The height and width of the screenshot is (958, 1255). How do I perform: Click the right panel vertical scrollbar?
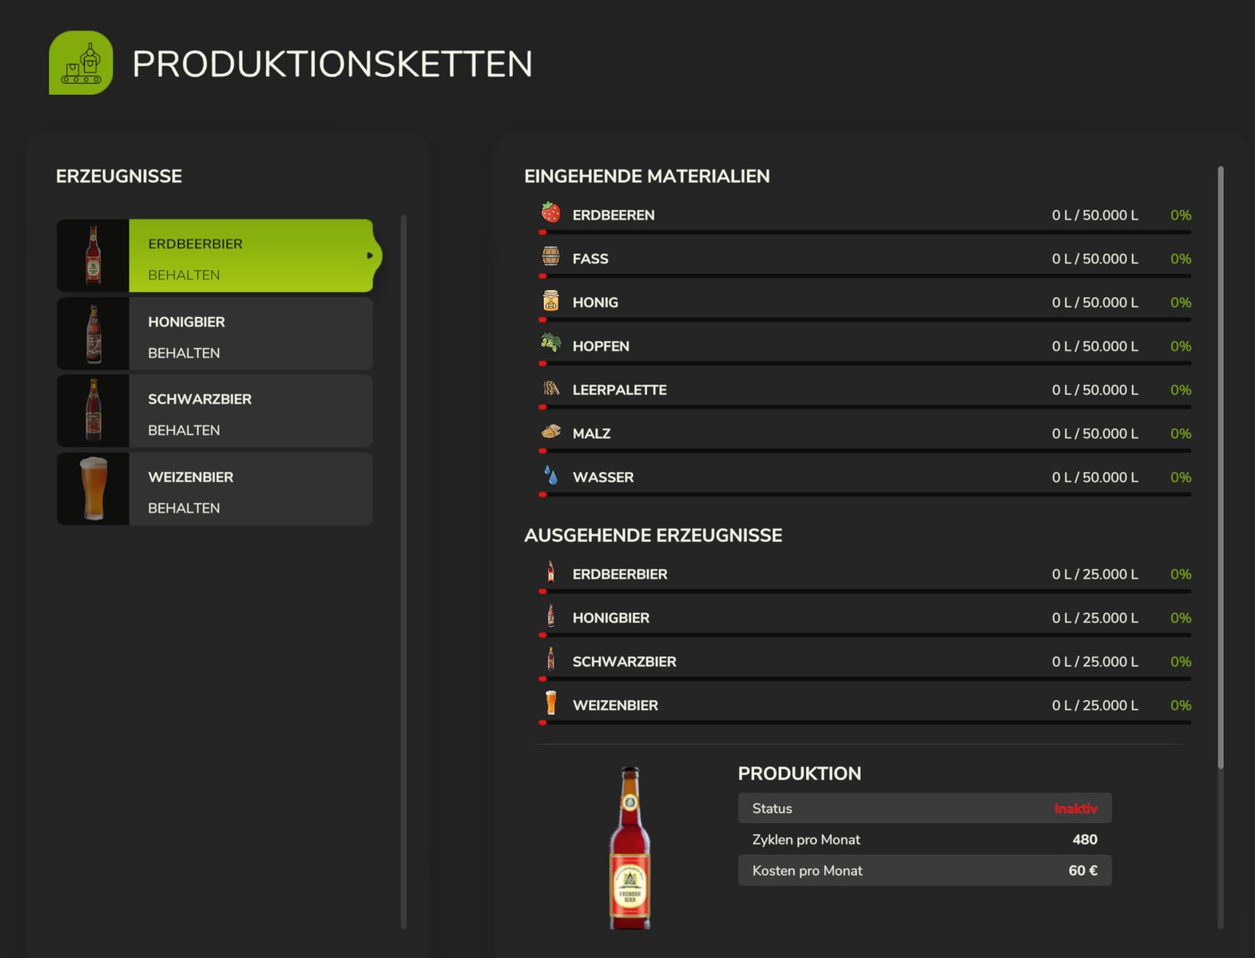click(1220, 467)
